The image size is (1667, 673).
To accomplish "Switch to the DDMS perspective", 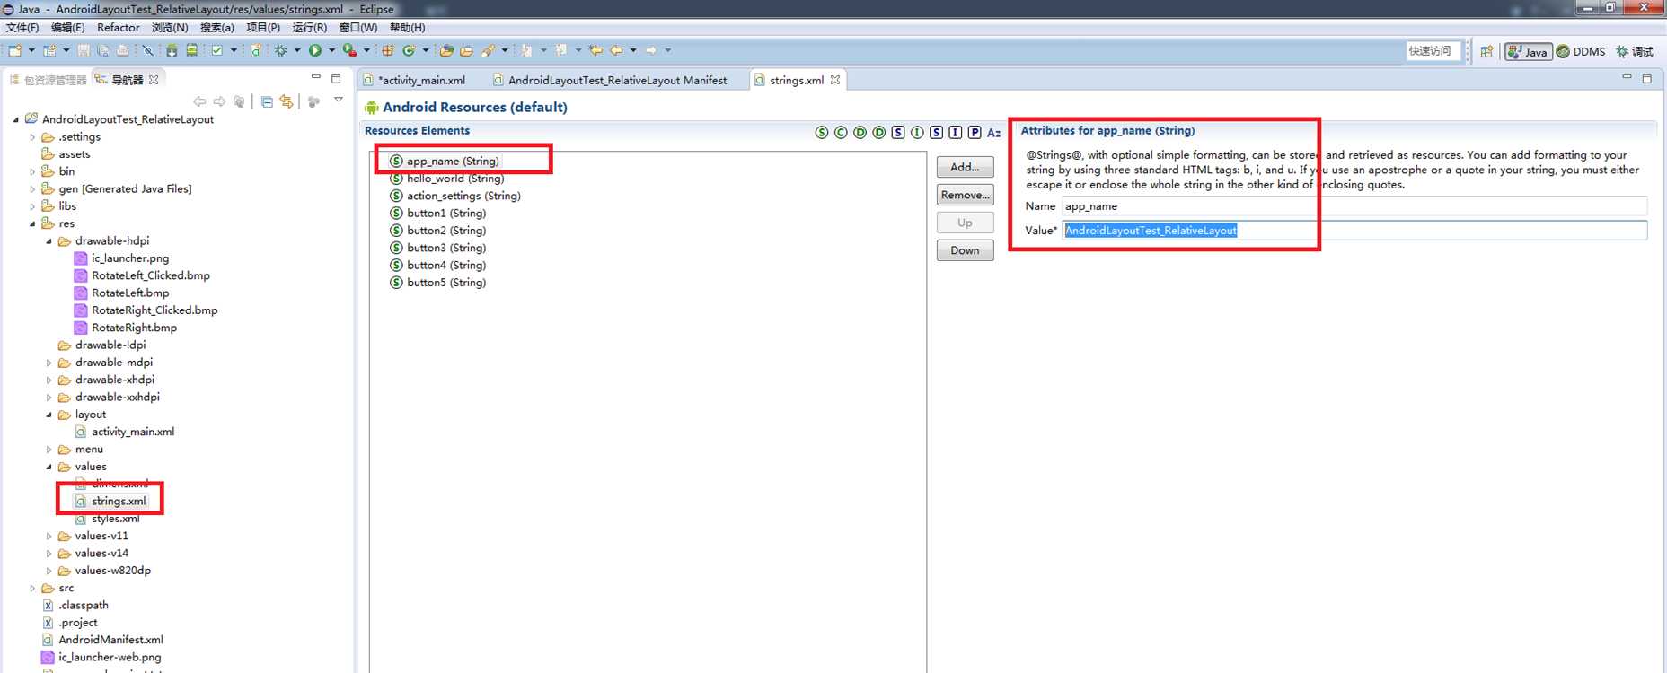I will tap(1581, 51).
